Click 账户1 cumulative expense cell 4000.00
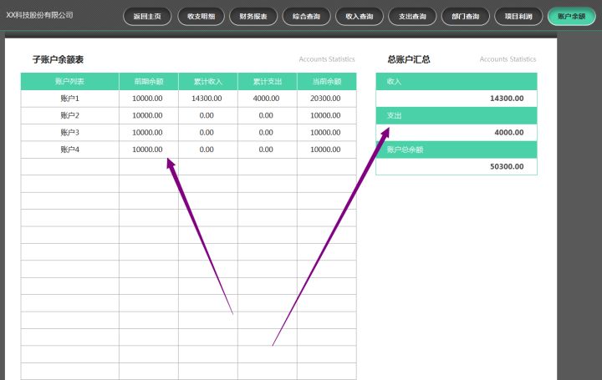Screen dimensions: 602x380 [266, 99]
